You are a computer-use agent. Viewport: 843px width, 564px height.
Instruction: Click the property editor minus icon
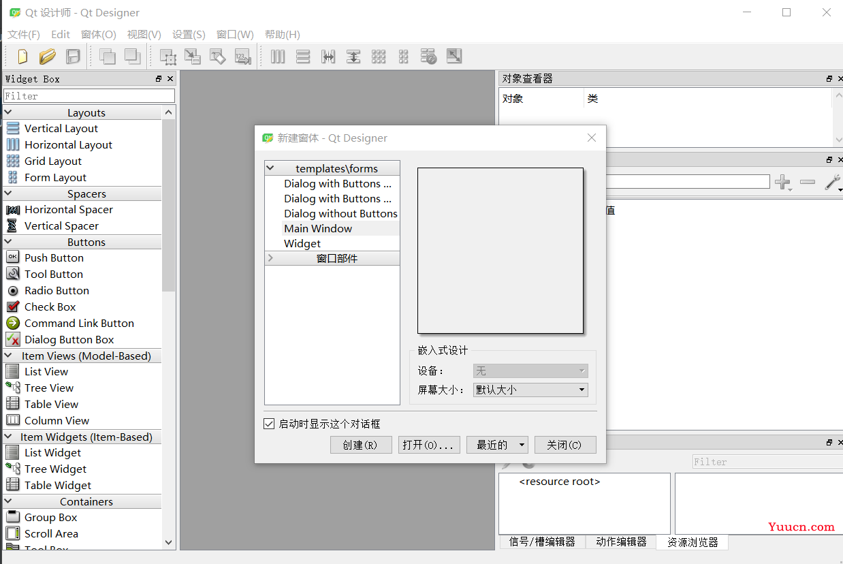(x=808, y=182)
